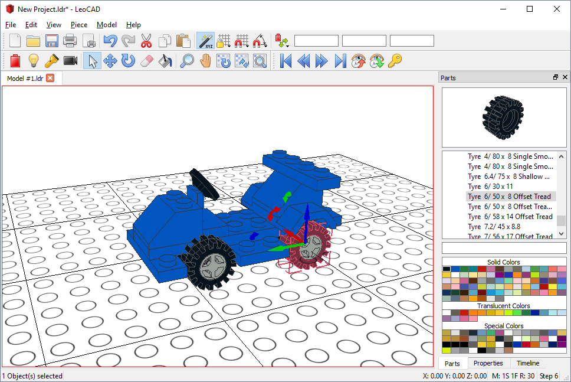
Task: Jump to first step of the model
Action: [x=286, y=61]
